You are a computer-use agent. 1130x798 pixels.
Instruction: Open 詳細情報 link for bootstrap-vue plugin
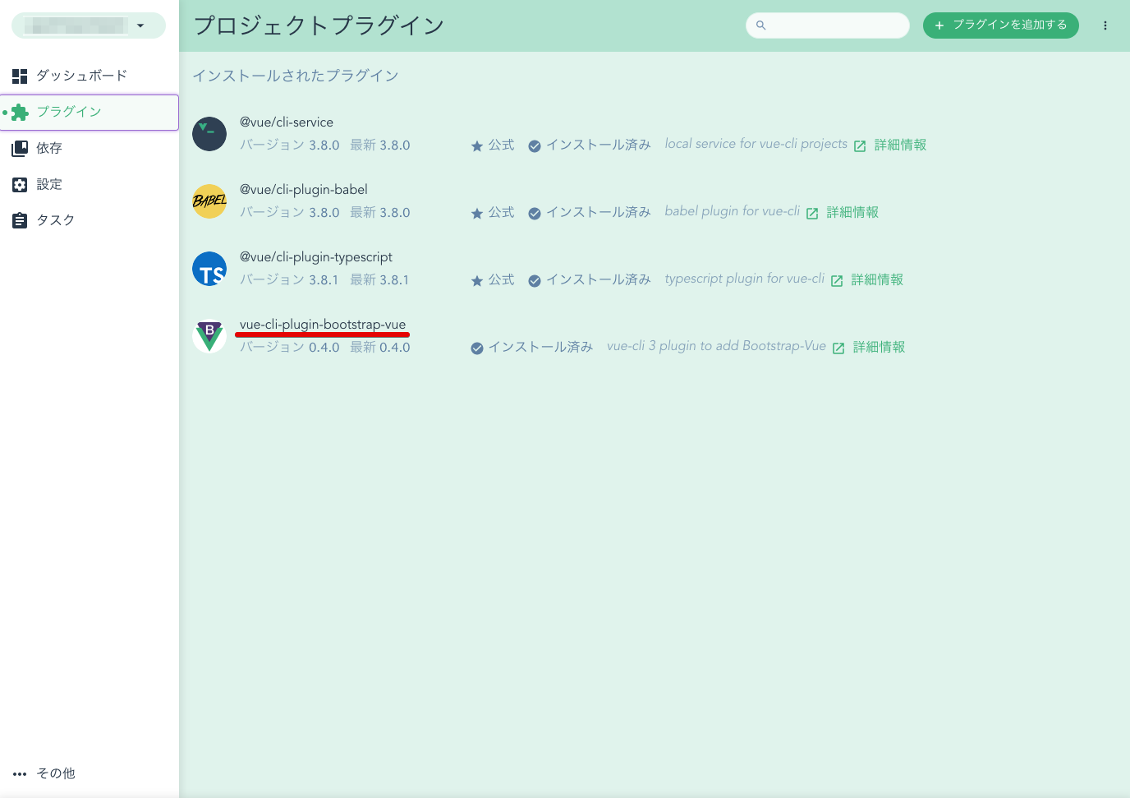pyautogui.click(x=879, y=347)
